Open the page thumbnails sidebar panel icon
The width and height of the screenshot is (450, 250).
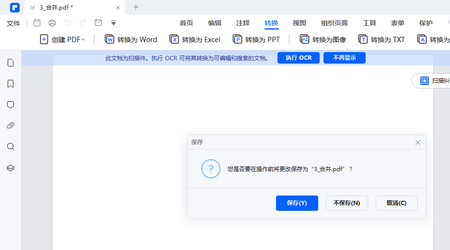pos(11,63)
